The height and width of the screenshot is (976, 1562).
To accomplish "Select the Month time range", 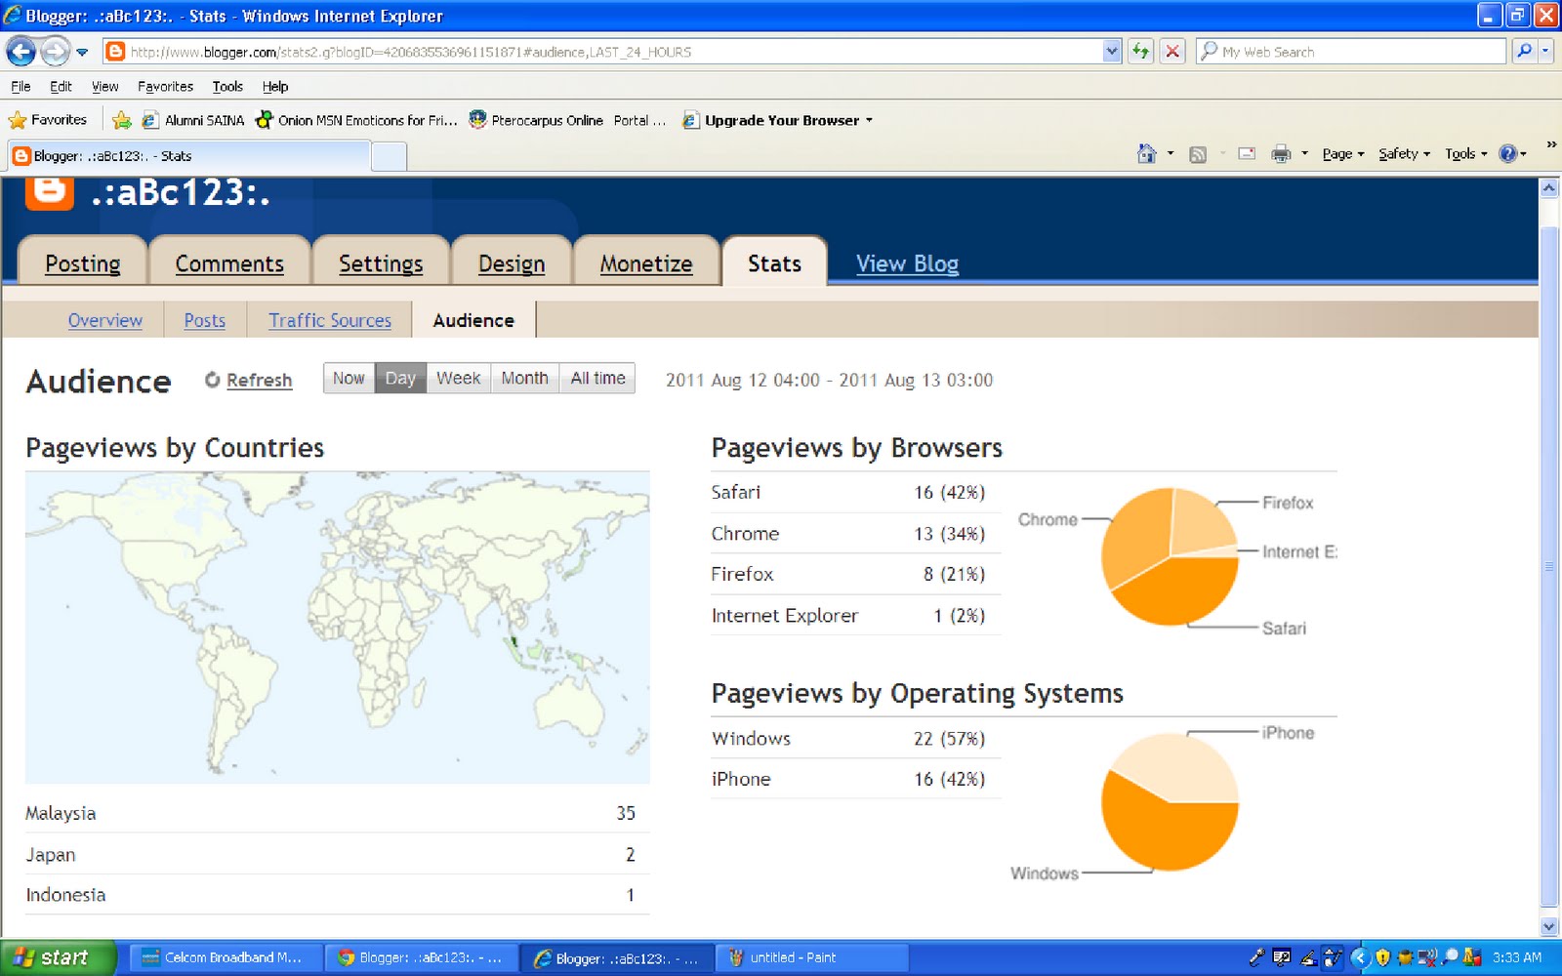I will tap(524, 379).
